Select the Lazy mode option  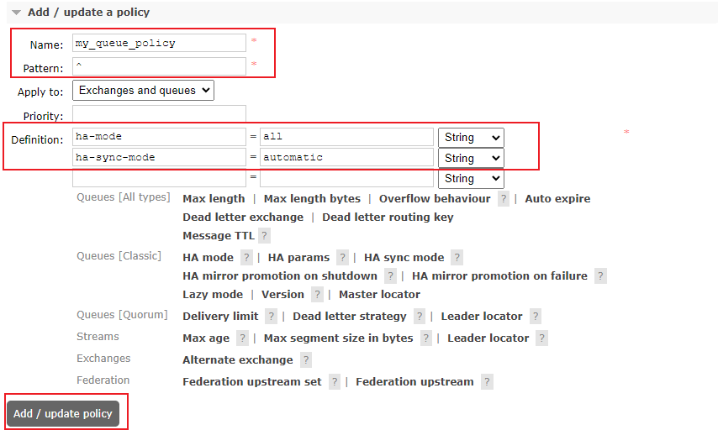pyautogui.click(x=212, y=295)
